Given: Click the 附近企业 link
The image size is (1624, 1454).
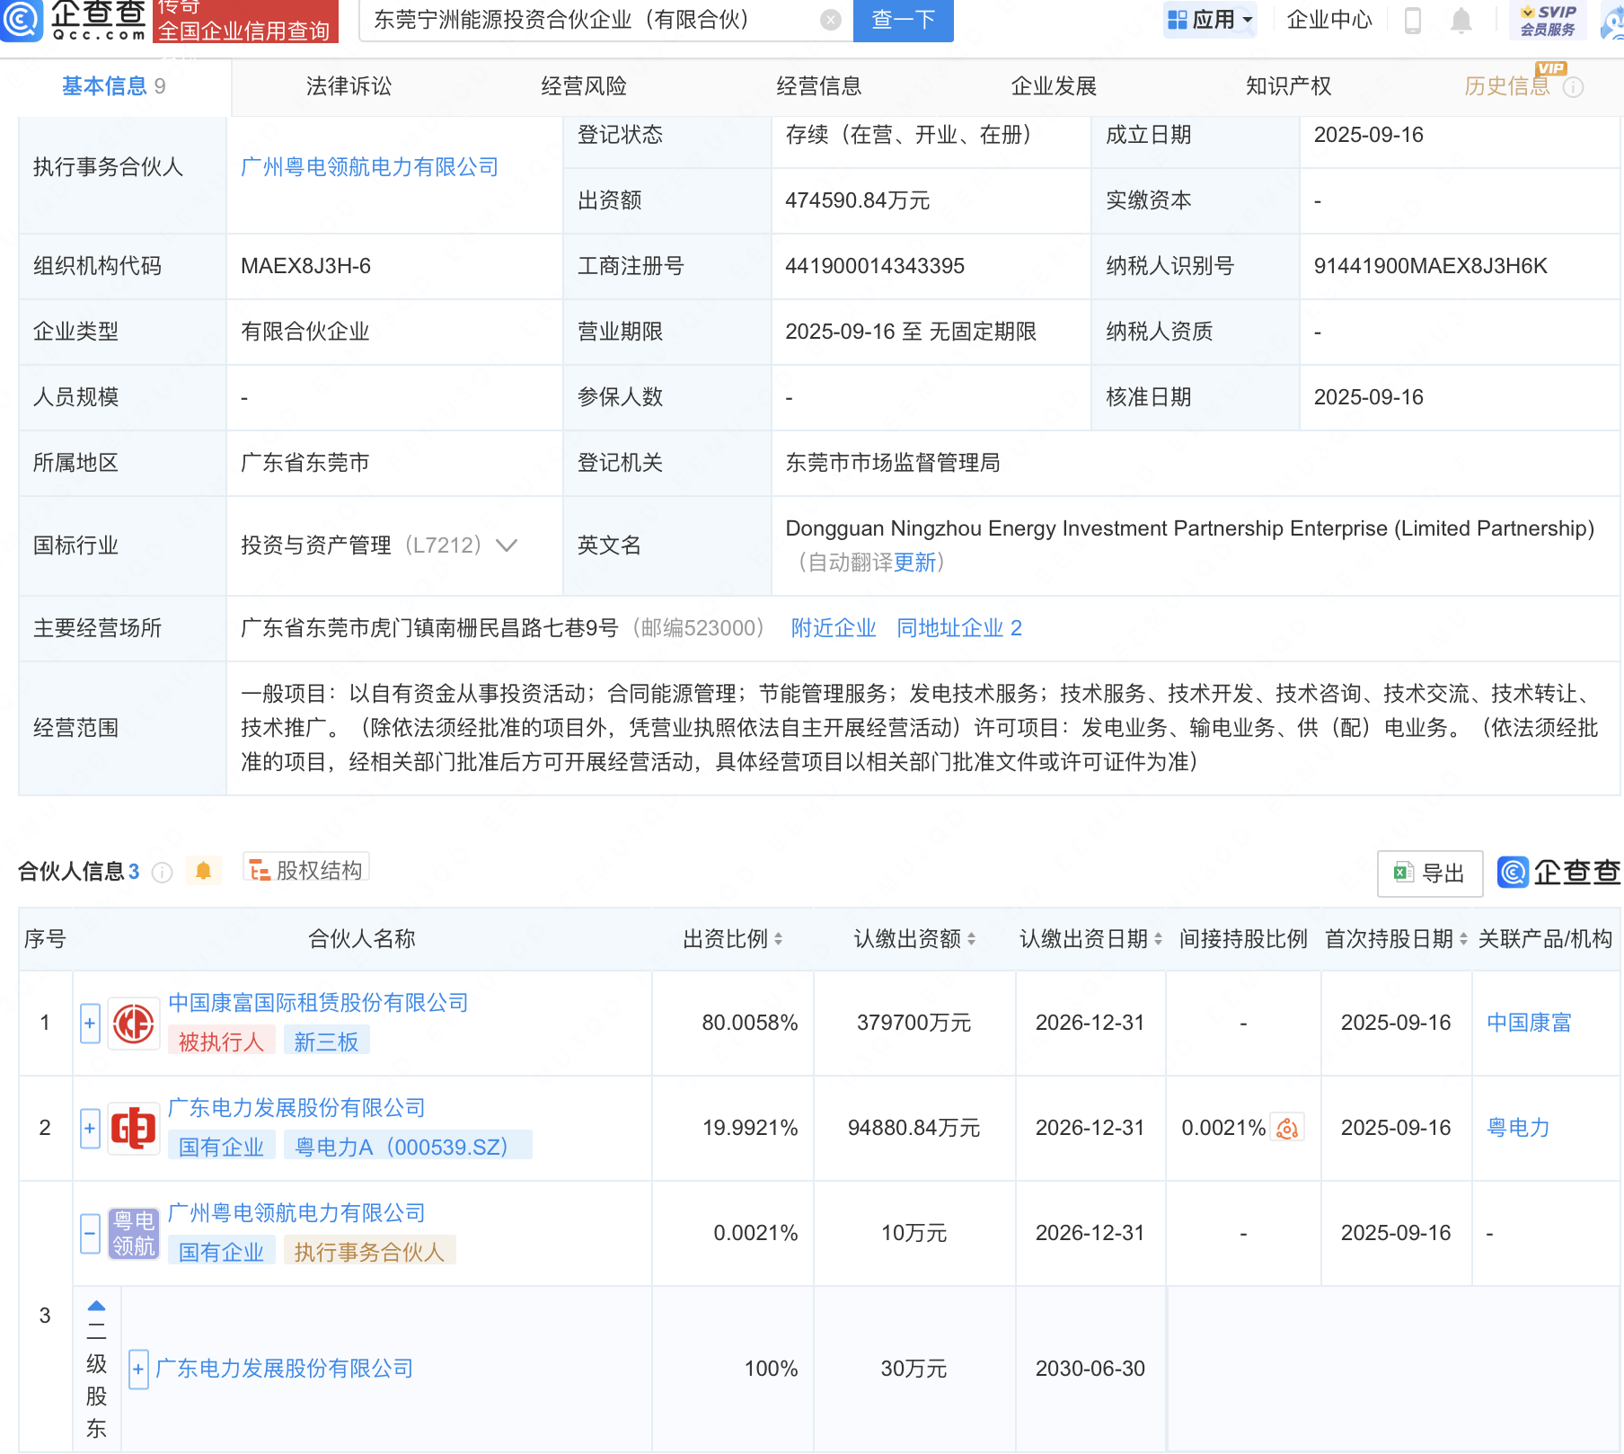Looking at the screenshot, I should [x=834, y=628].
